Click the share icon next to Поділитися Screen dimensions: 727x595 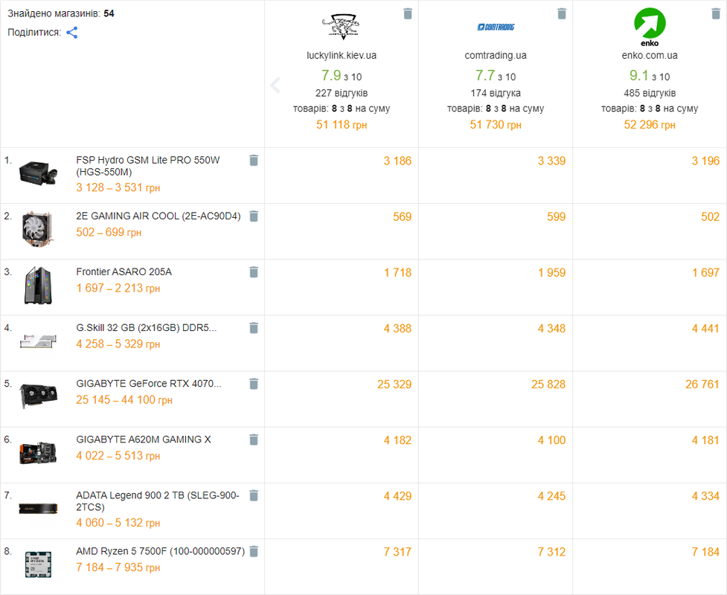click(x=72, y=33)
